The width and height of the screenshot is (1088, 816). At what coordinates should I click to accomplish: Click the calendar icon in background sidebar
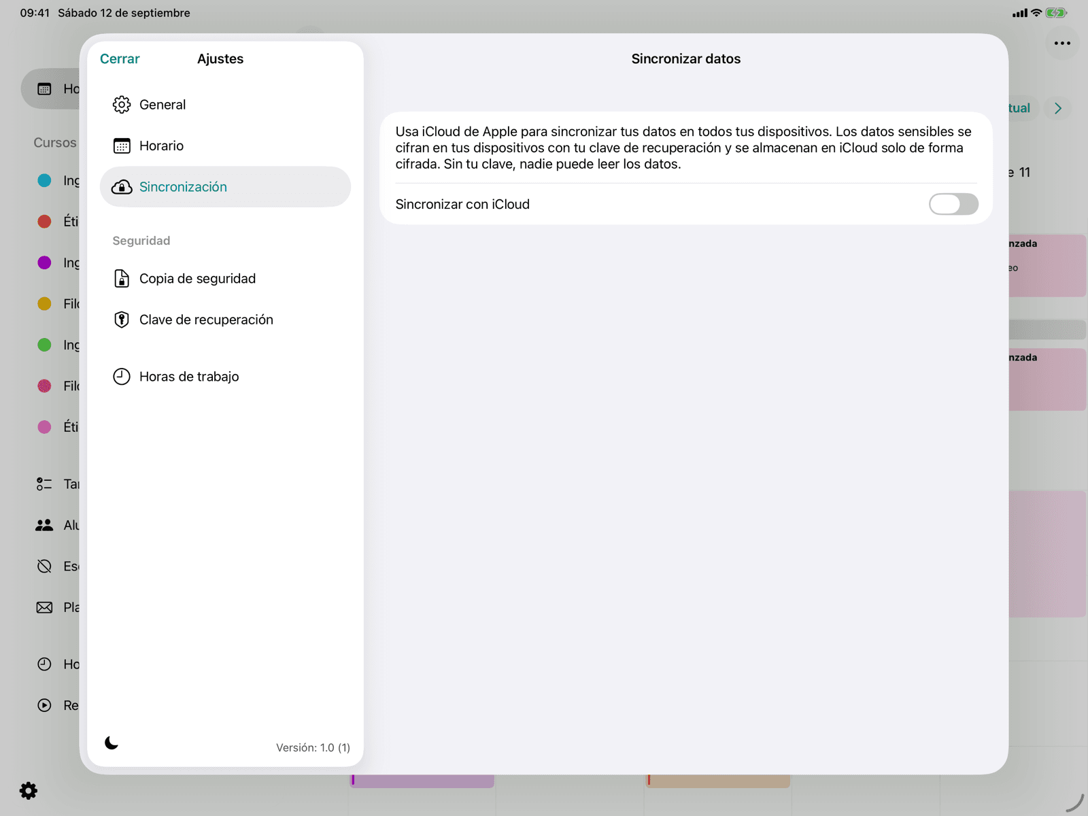(44, 89)
